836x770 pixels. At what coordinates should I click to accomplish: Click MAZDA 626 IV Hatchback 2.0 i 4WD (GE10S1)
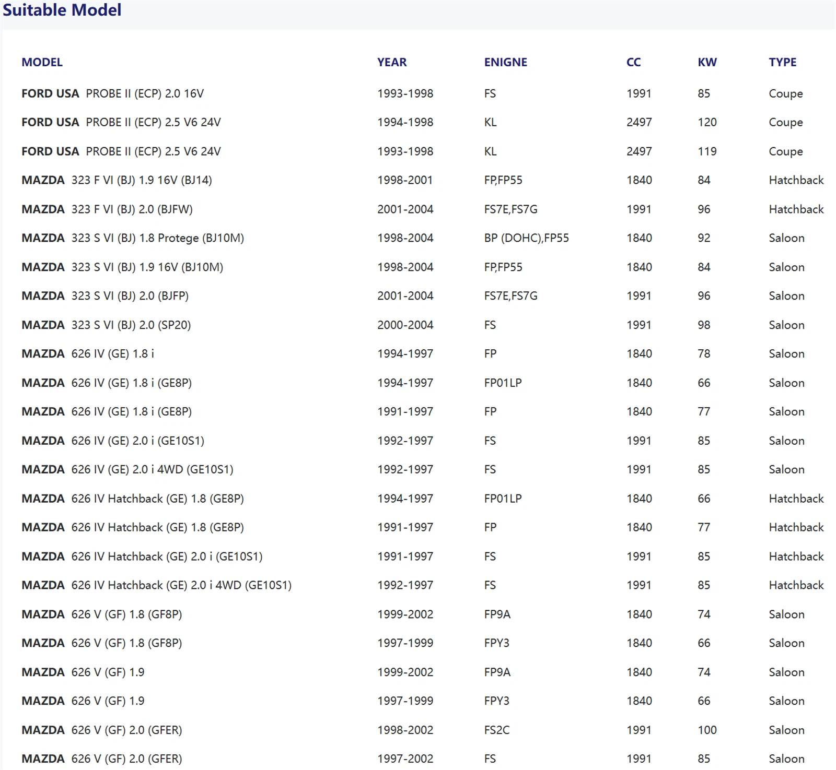[x=157, y=585]
